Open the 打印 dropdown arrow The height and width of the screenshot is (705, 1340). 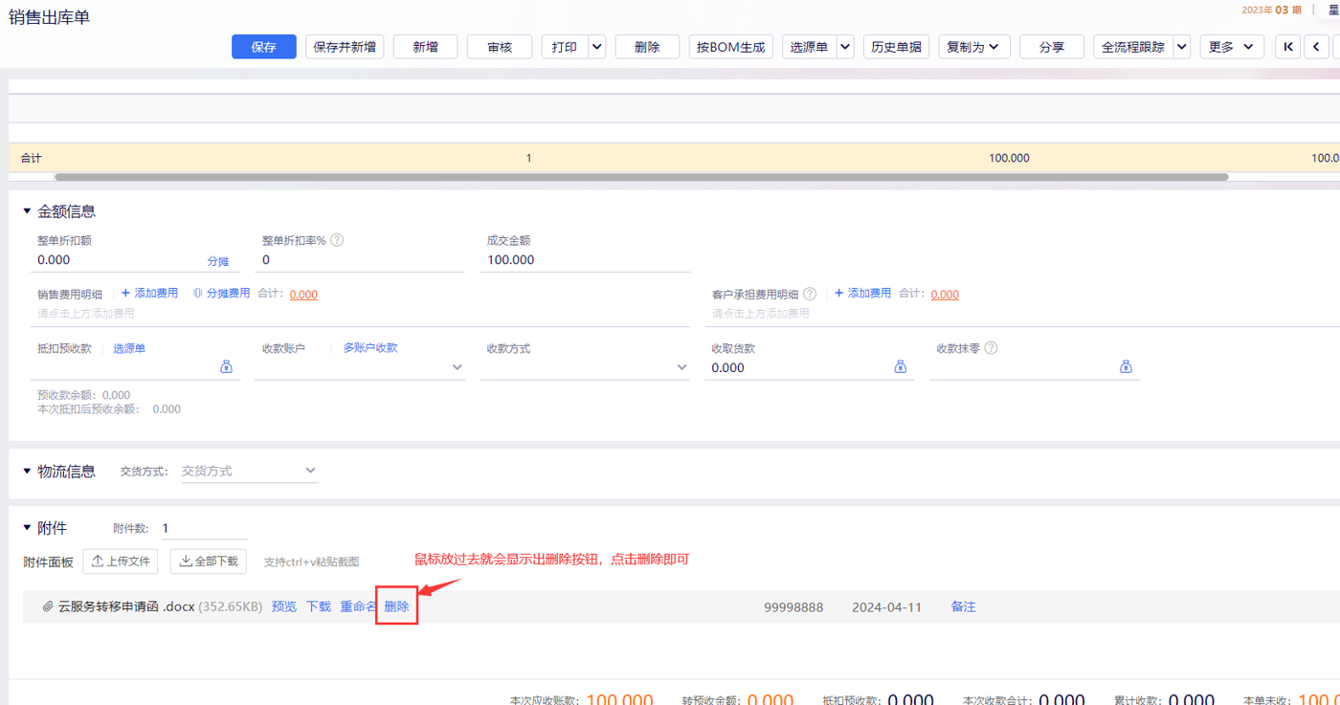pyautogui.click(x=597, y=47)
